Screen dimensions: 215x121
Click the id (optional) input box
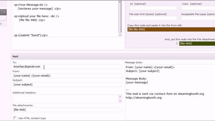[153, 8]
